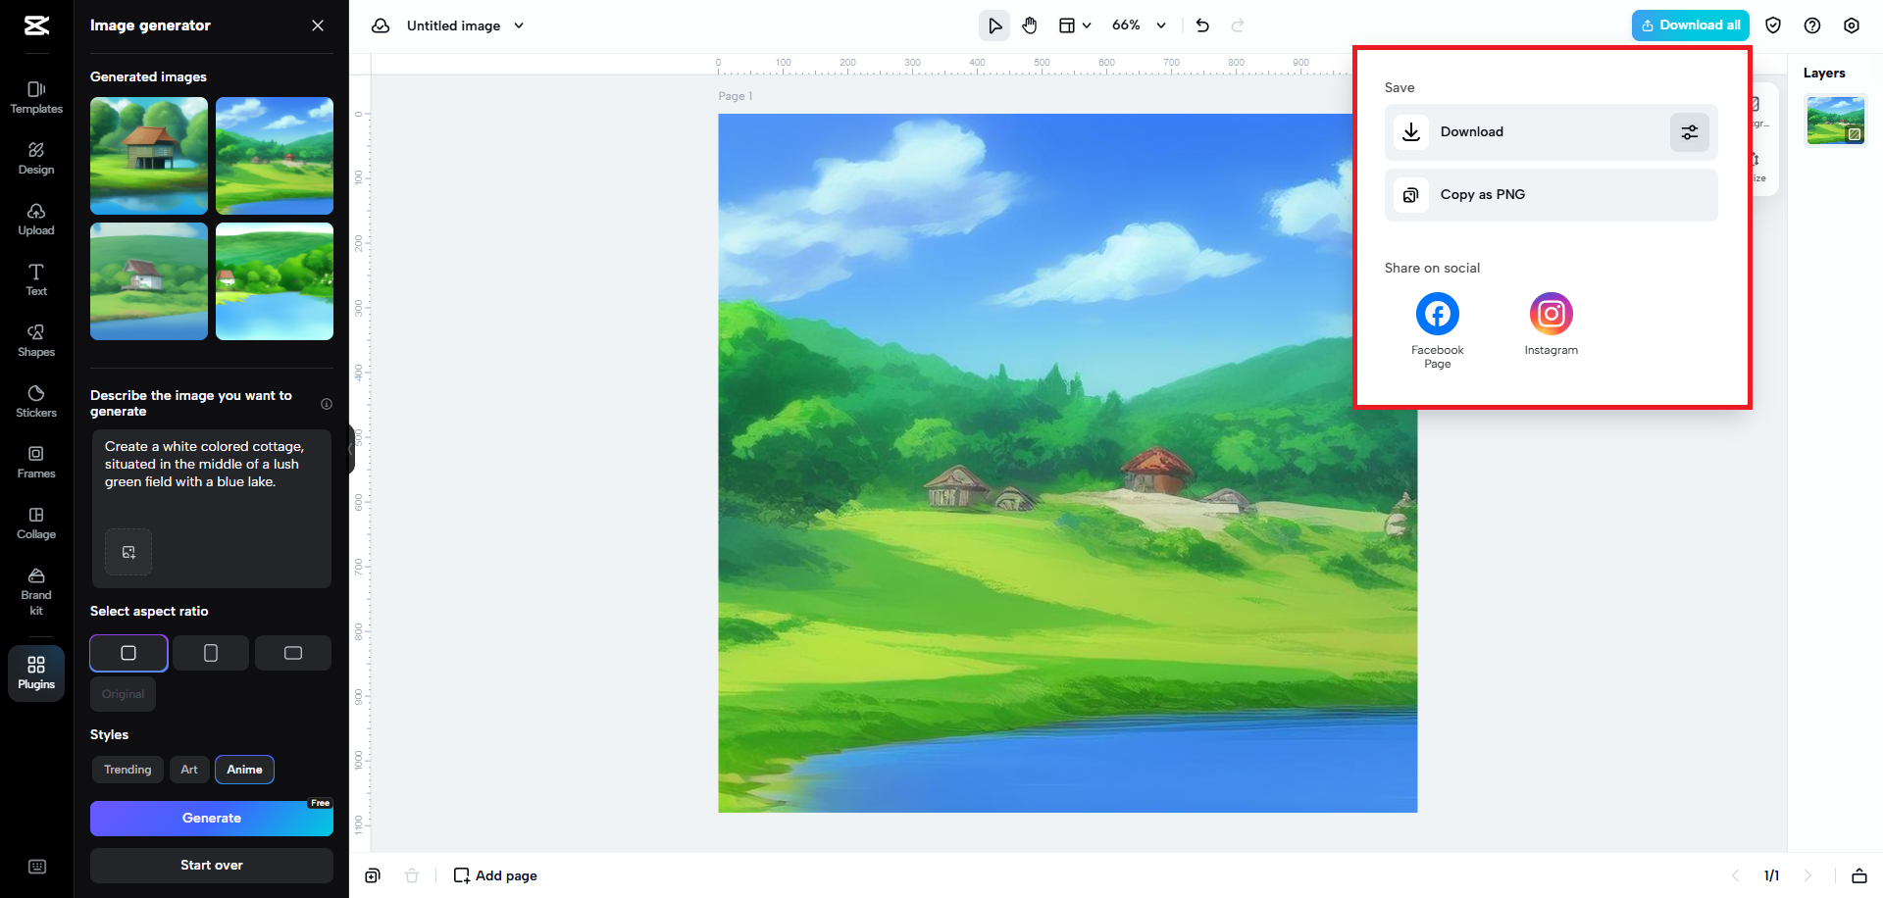Expand the 66% zoom dropdown

point(1161,25)
